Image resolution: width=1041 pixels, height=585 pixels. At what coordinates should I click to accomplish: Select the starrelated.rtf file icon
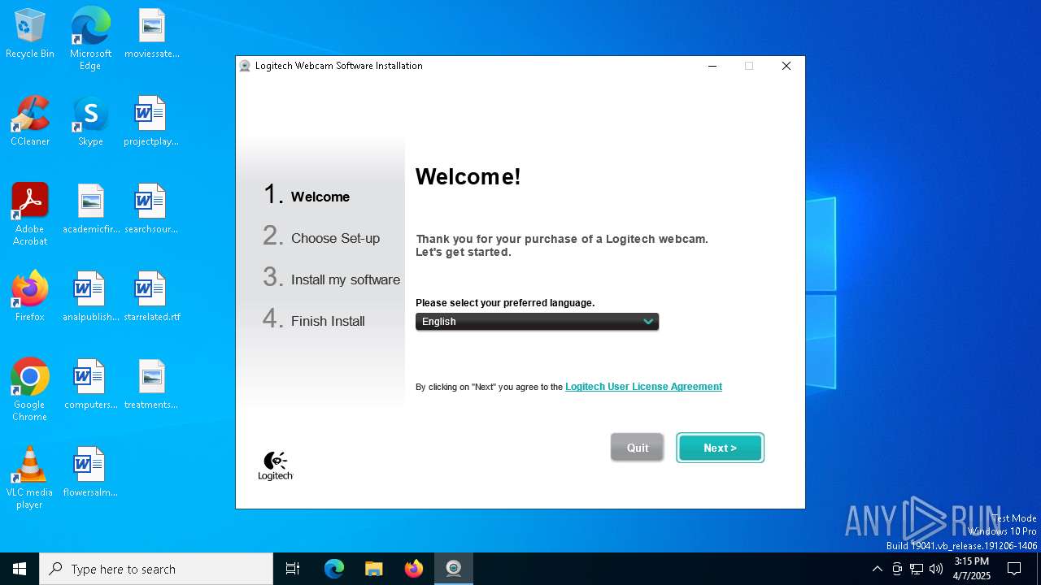coord(151,297)
